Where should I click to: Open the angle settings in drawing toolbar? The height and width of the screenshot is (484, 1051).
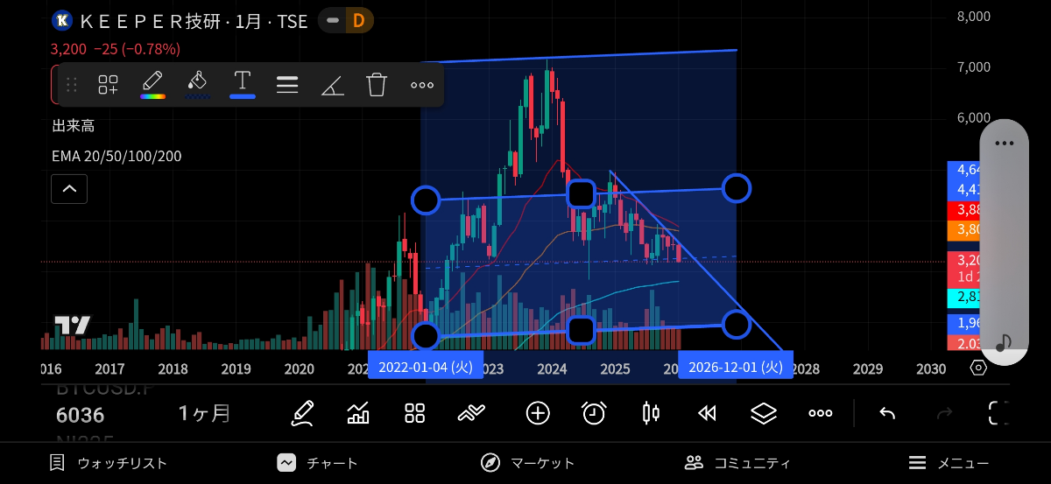point(332,85)
